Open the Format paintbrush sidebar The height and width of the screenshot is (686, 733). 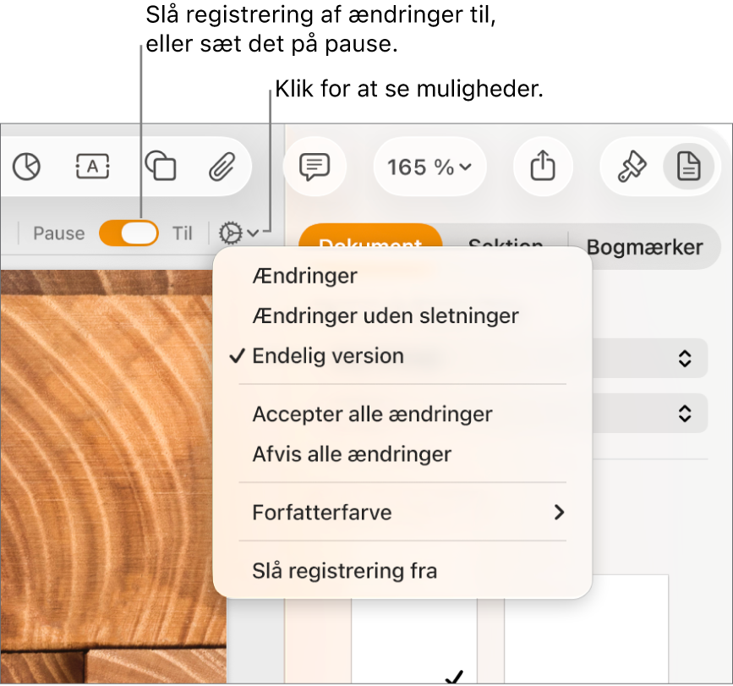click(x=632, y=167)
